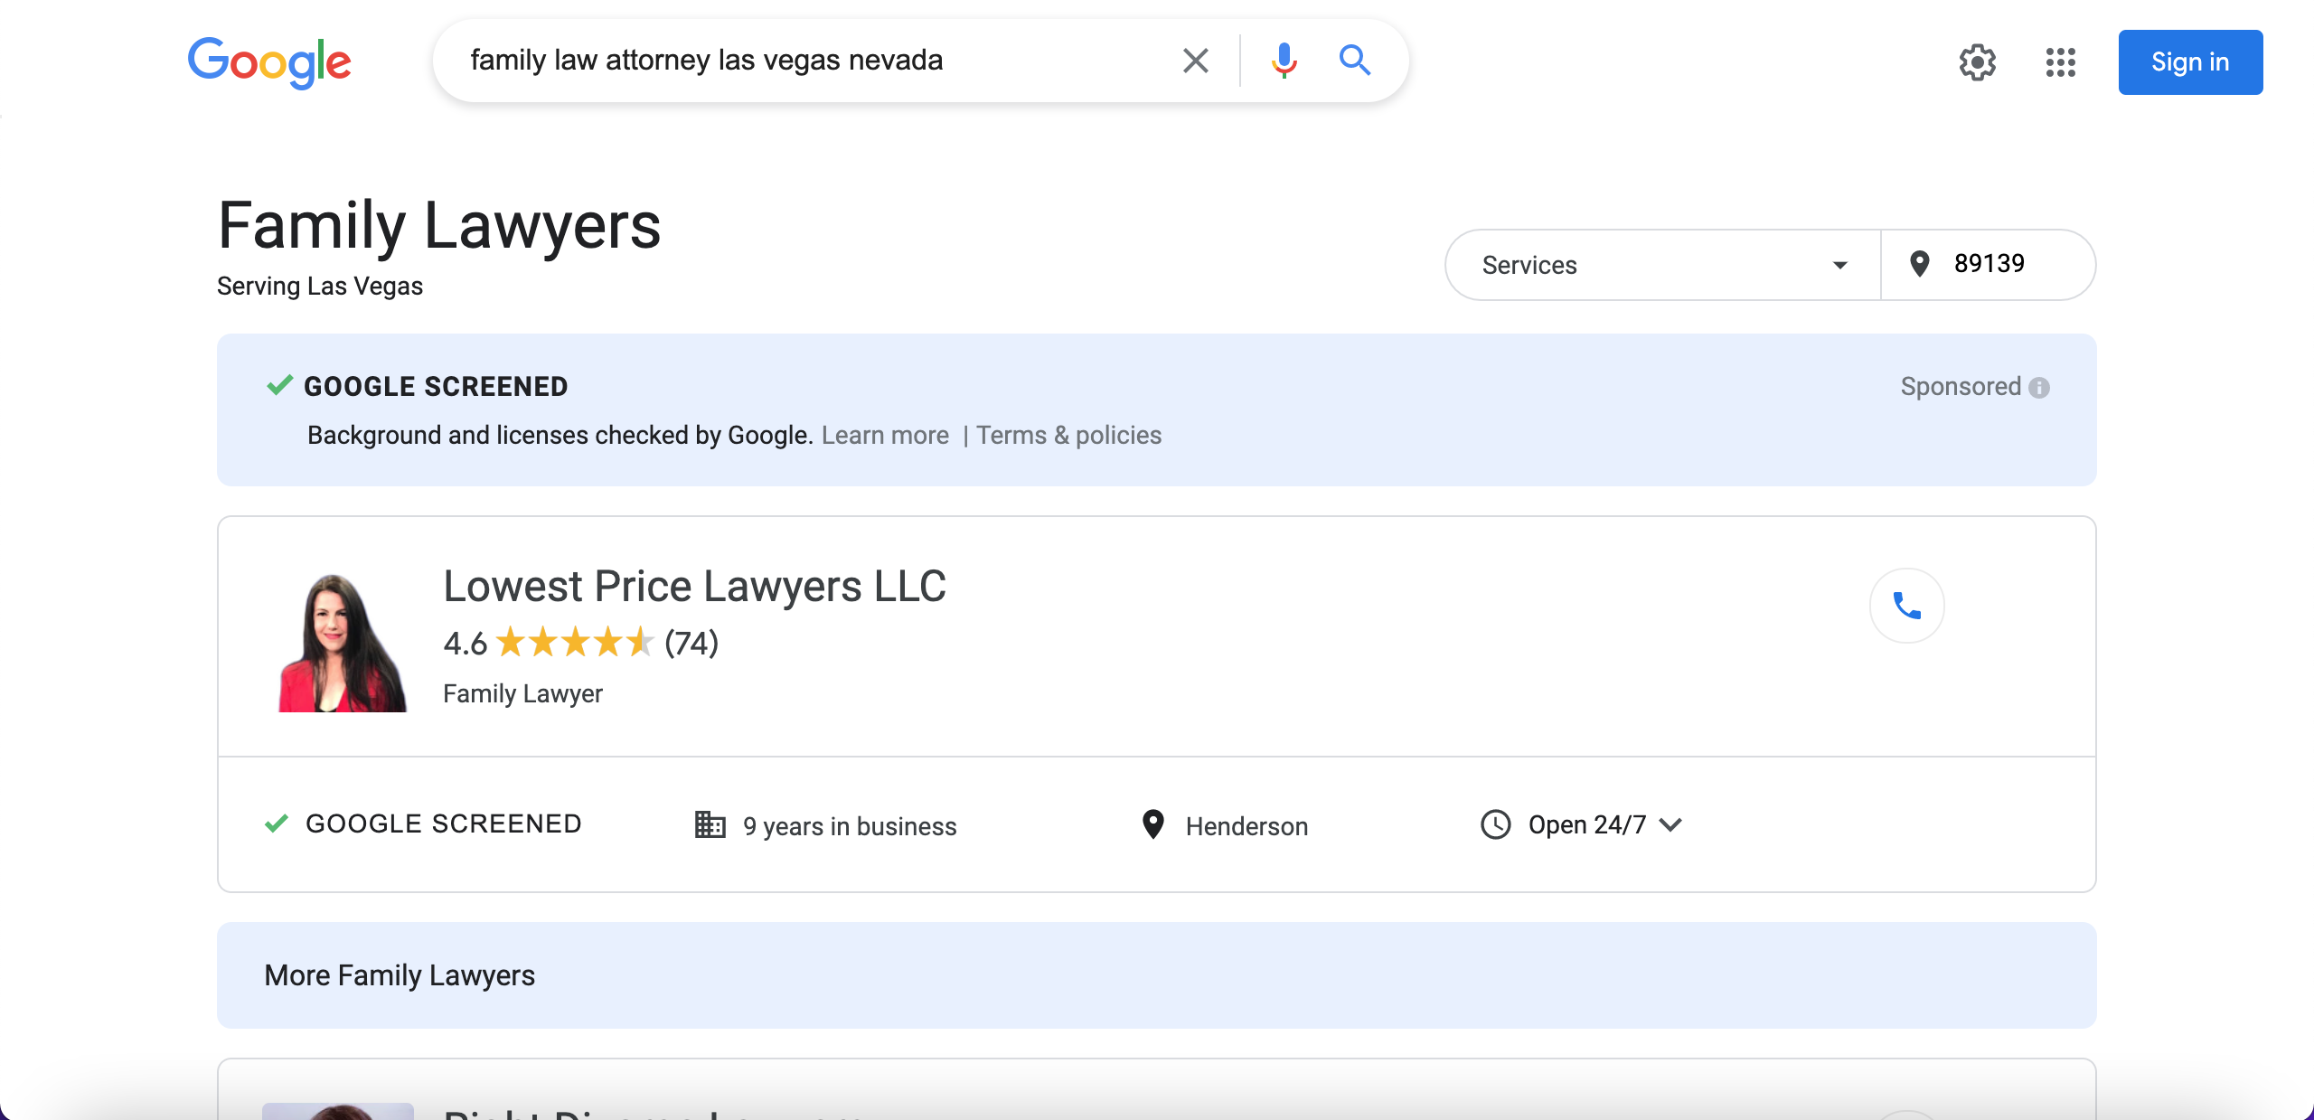Click the Sign in button
This screenshot has width=2314, height=1120.
(x=2189, y=62)
